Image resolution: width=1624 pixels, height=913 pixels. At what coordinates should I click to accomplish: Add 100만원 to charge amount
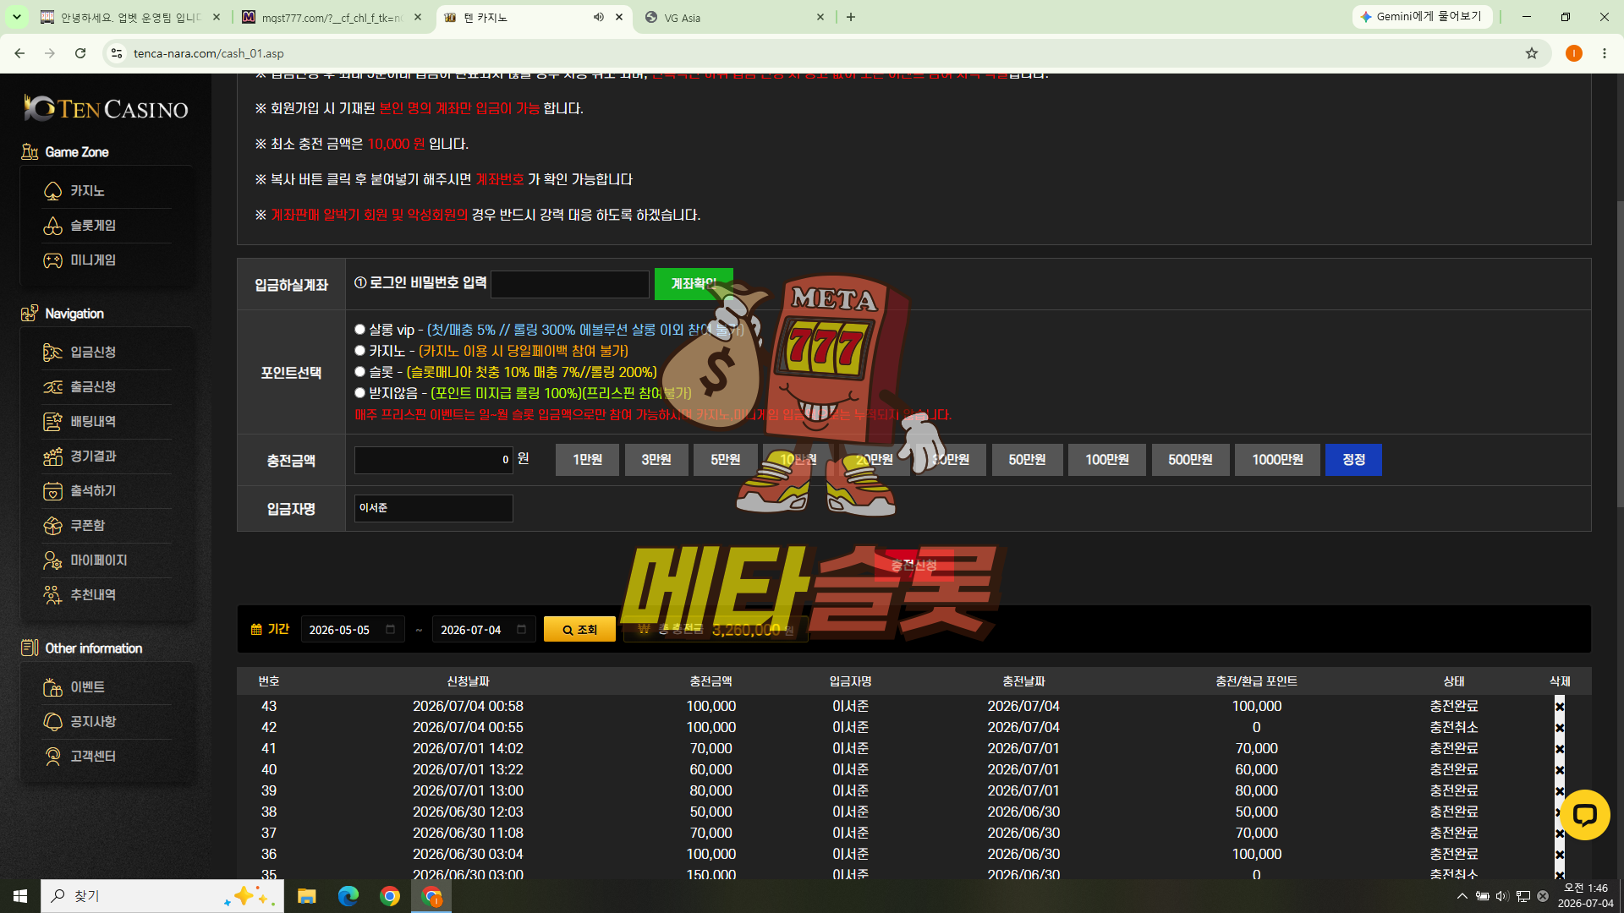tap(1107, 460)
